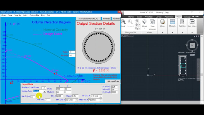
Task: Switch to the Parametric ribbon tab
Action: (169, 17)
